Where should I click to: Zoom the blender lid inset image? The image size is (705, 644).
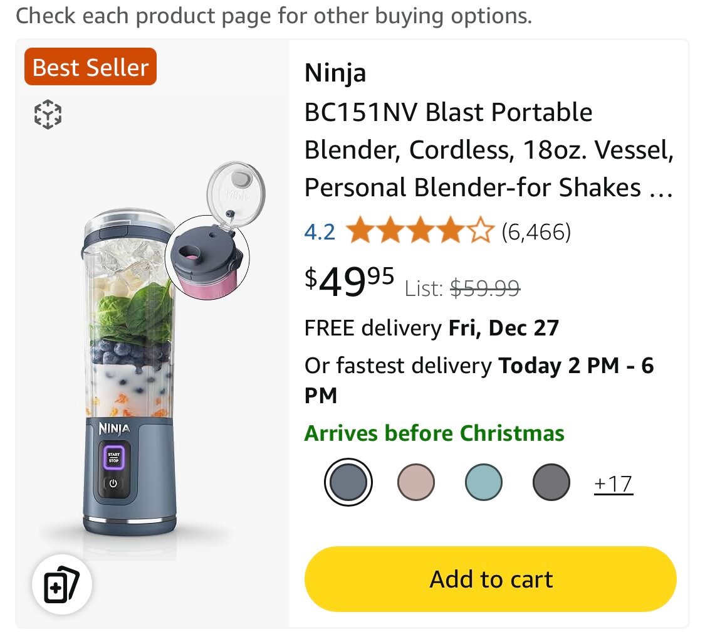(207, 258)
